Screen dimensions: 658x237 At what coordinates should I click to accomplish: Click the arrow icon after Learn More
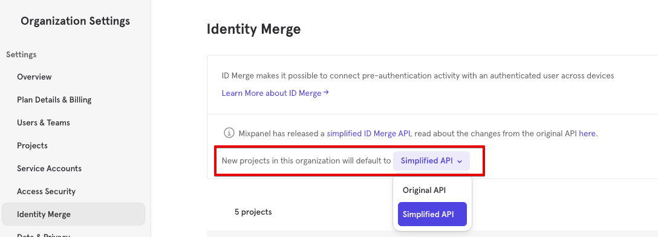326,92
